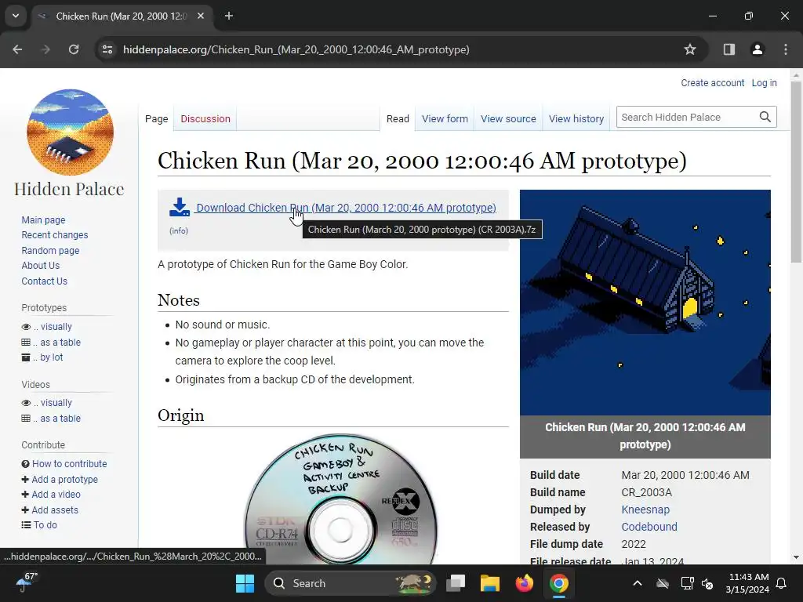Click the Windows taskbar Search box
The image size is (803, 602).
point(350,583)
